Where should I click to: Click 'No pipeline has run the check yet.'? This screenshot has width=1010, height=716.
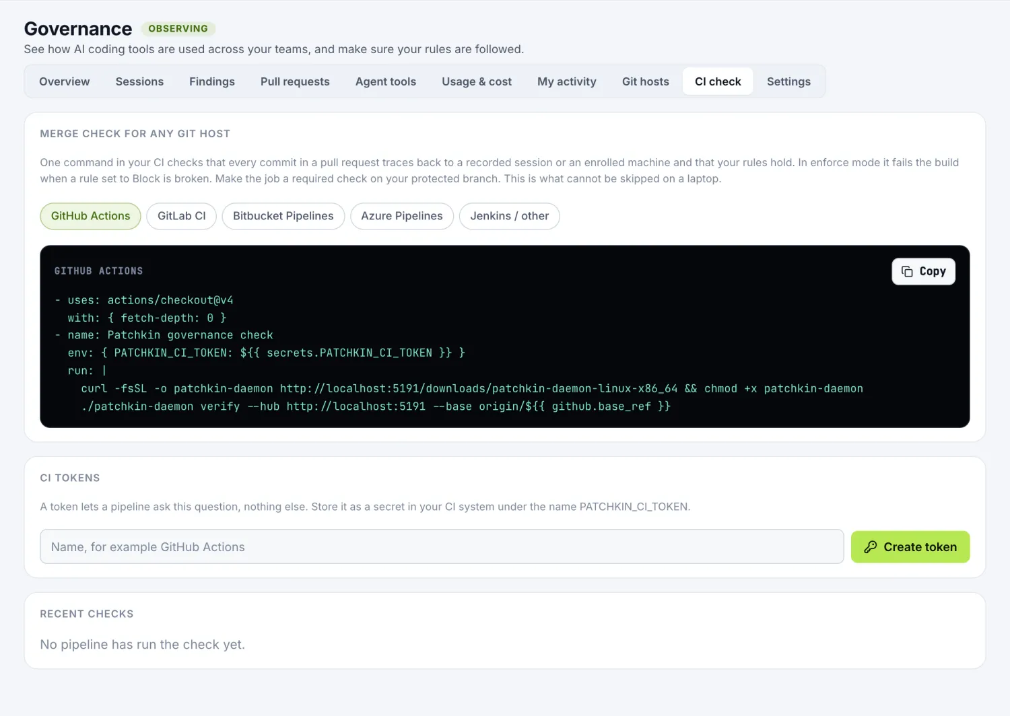pyautogui.click(x=143, y=645)
